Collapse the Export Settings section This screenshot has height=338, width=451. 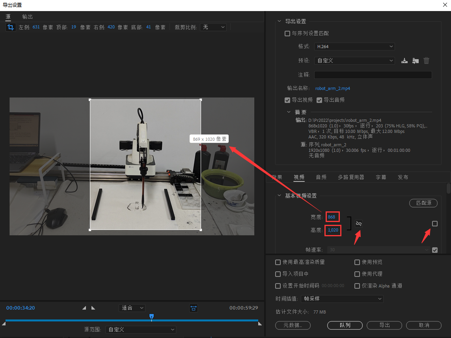pos(279,21)
